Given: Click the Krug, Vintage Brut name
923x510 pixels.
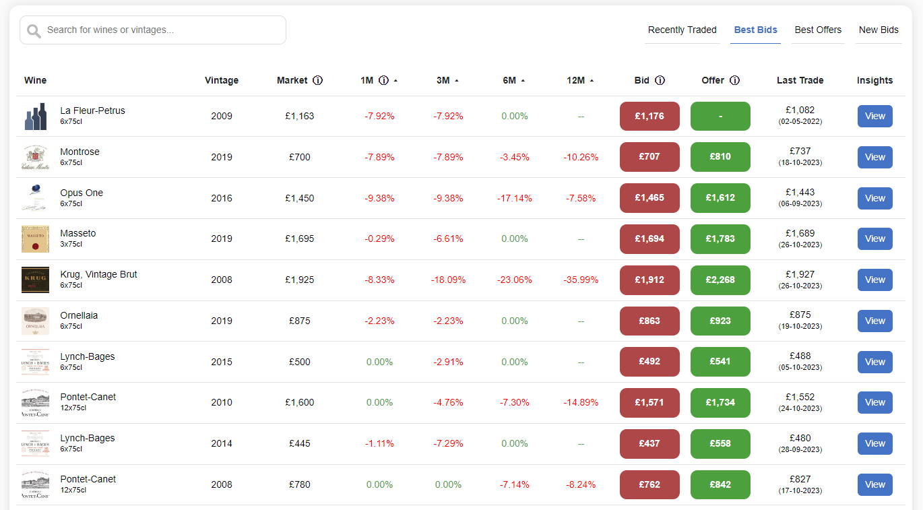Looking at the screenshot, I should tap(98, 274).
